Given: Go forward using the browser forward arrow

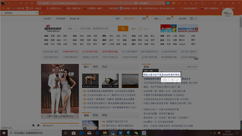Looking at the screenshot, I should click(x=15, y=3).
